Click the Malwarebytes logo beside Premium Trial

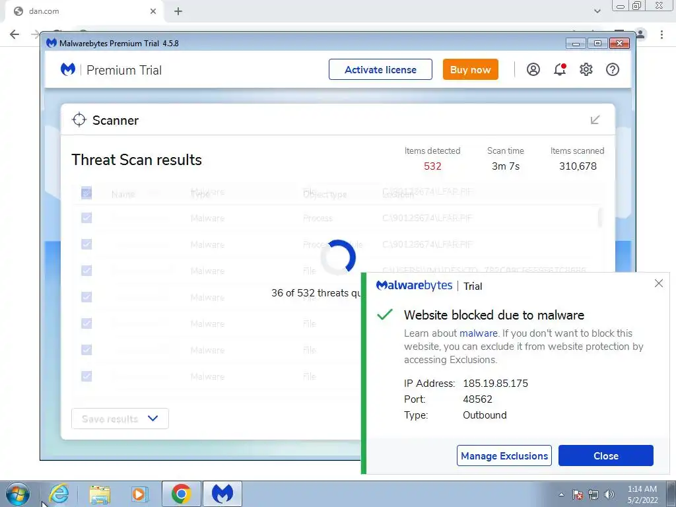click(68, 69)
